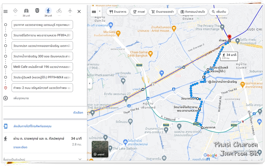Image resolution: width=267 pixels, height=166 pixels.
Task: Select the best travel mode icon
Action: coord(15,11)
